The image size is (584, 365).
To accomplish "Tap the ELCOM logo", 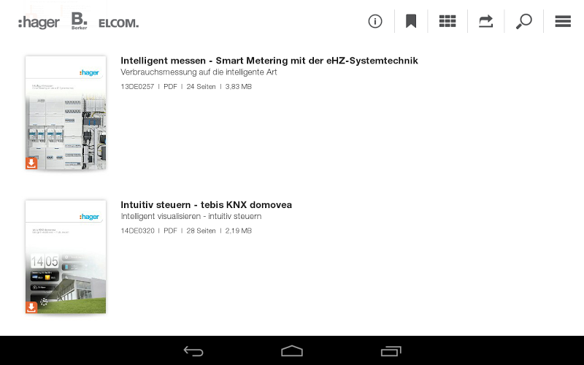I will click(x=118, y=23).
